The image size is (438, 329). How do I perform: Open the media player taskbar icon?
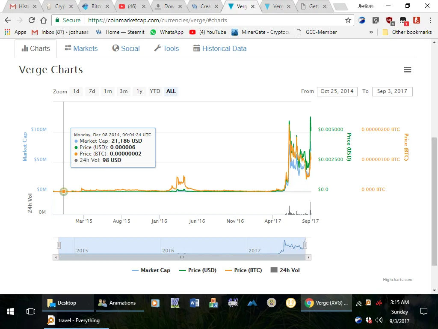(x=155, y=303)
